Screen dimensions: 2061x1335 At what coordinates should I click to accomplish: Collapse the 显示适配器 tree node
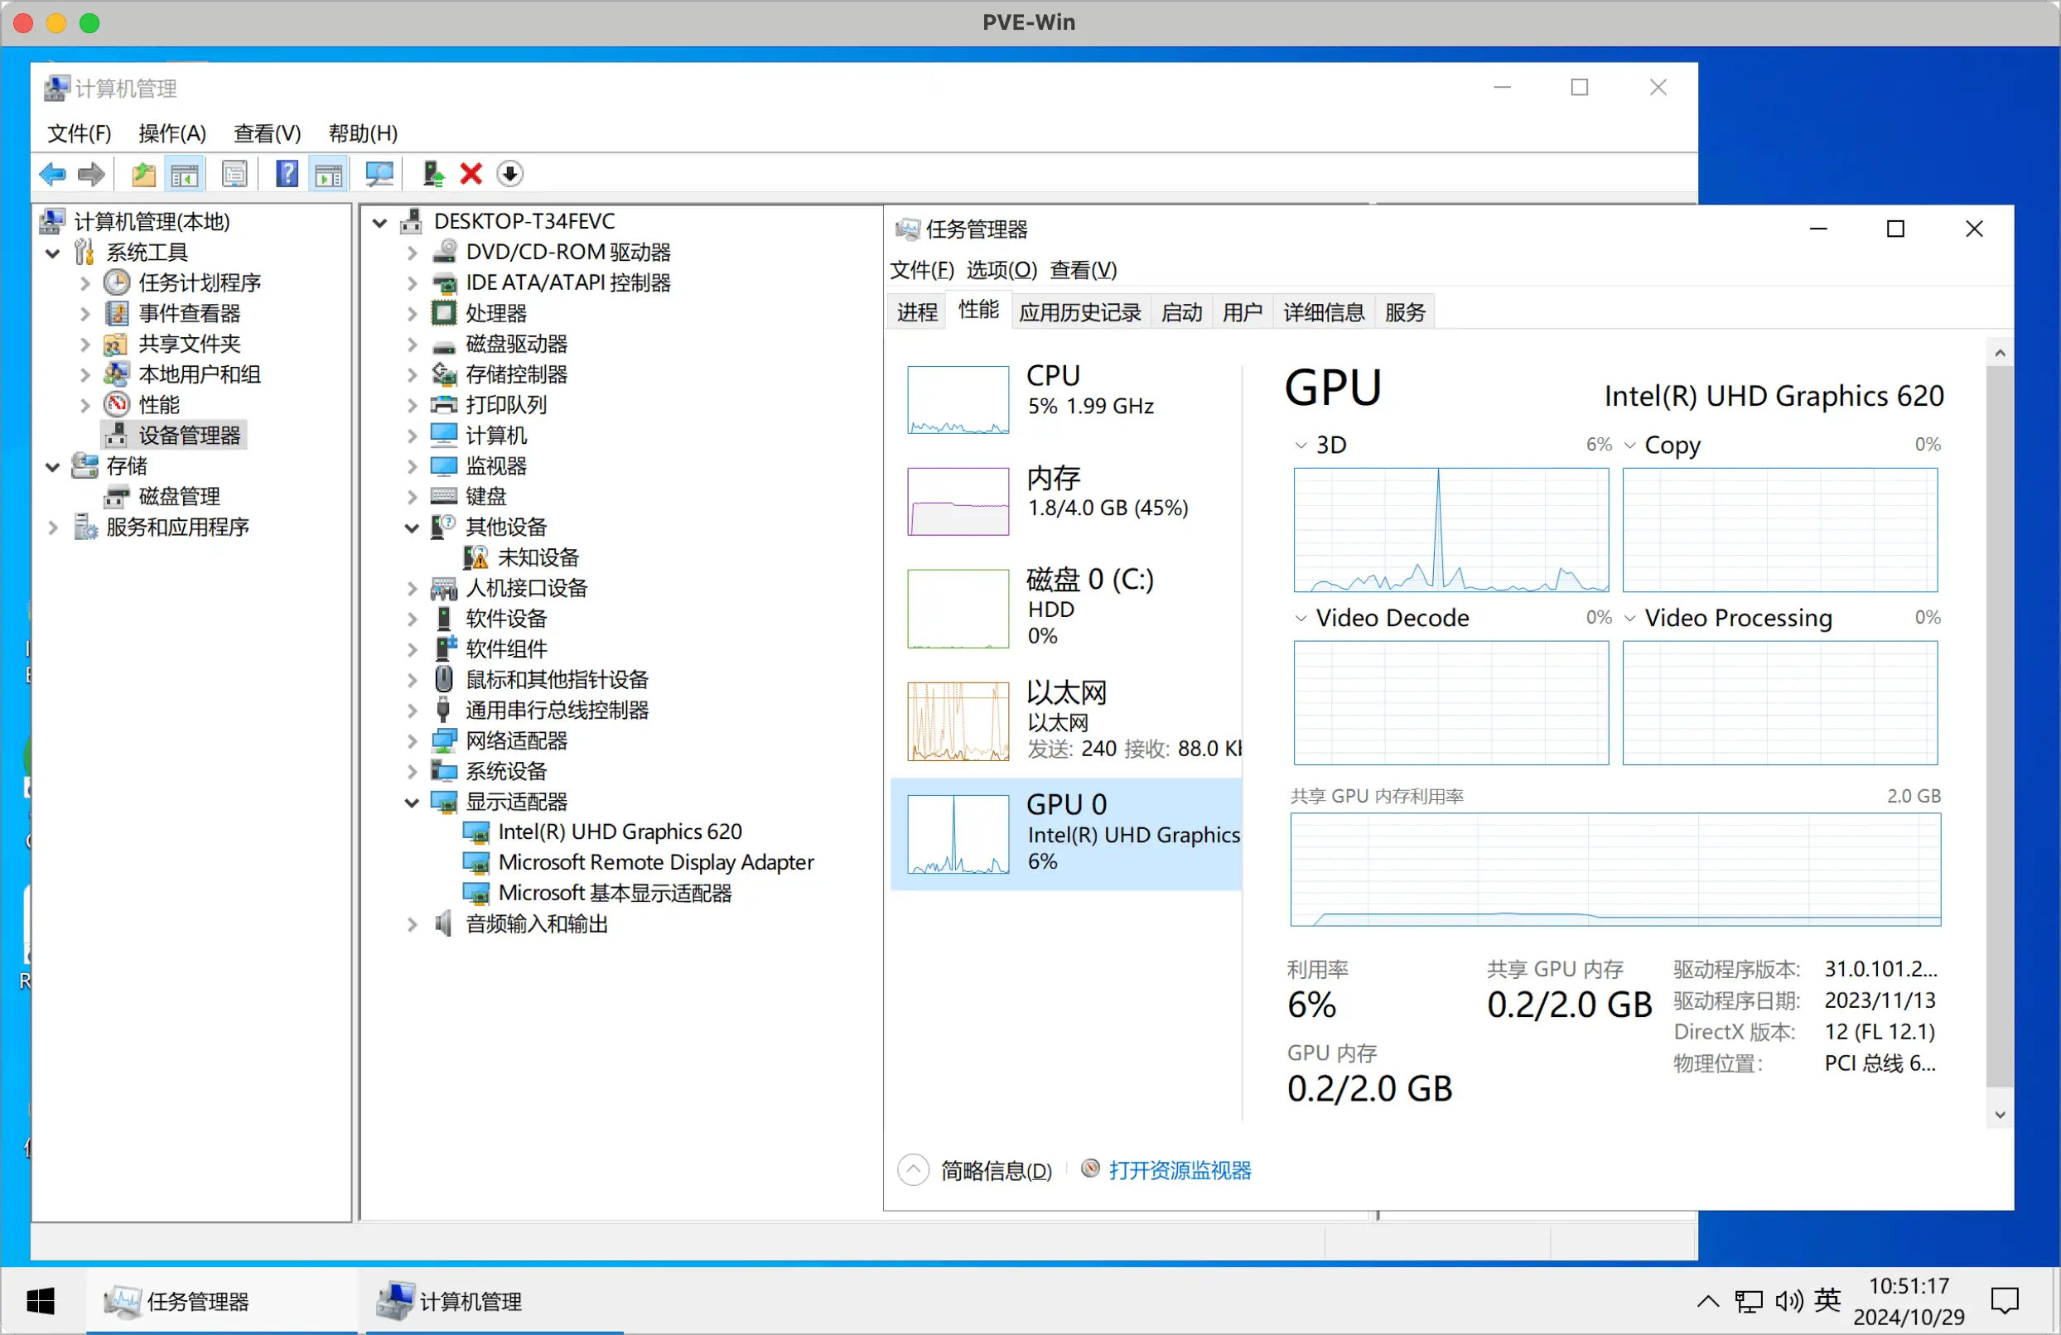(x=413, y=802)
